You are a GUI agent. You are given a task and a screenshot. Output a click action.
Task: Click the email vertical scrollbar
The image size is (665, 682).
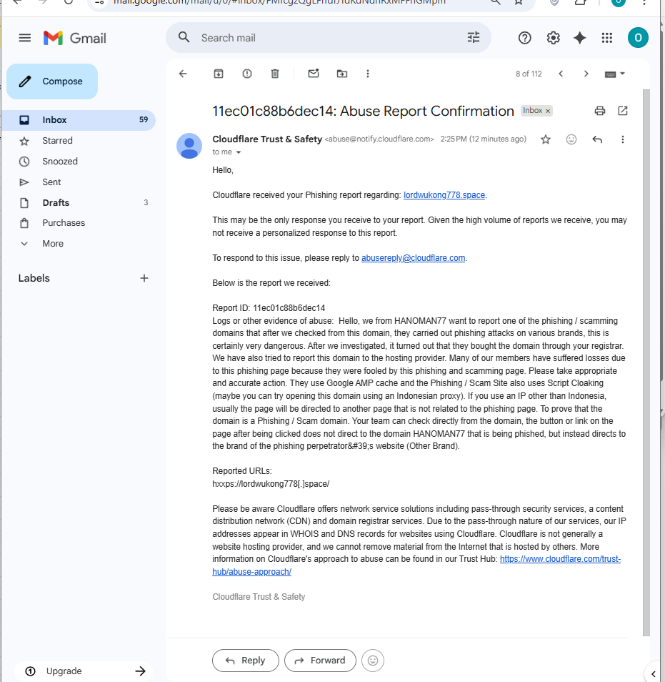646,362
